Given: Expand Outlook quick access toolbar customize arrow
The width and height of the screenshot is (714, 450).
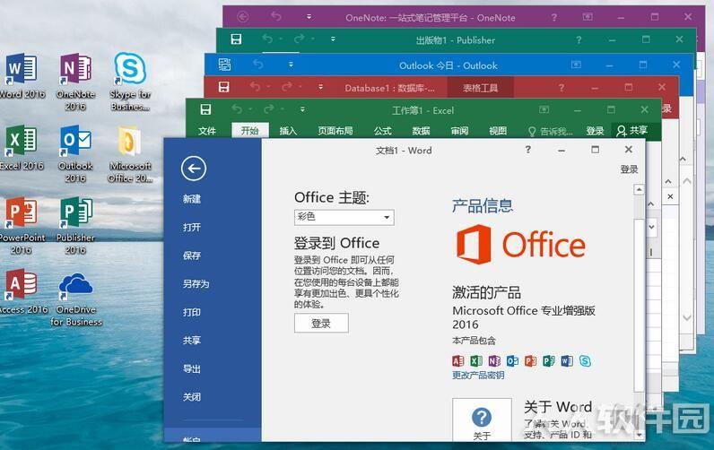Looking at the screenshot, I should [291, 65].
